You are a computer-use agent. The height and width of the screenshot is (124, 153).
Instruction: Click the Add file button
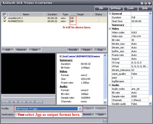pyautogui.click(x=8, y=50)
